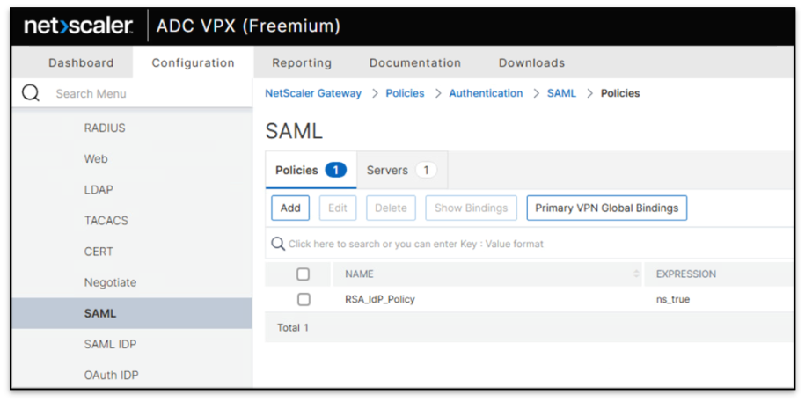Switch to the Reporting tab
The height and width of the screenshot is (402, 805).
click(x=302, y=63)
